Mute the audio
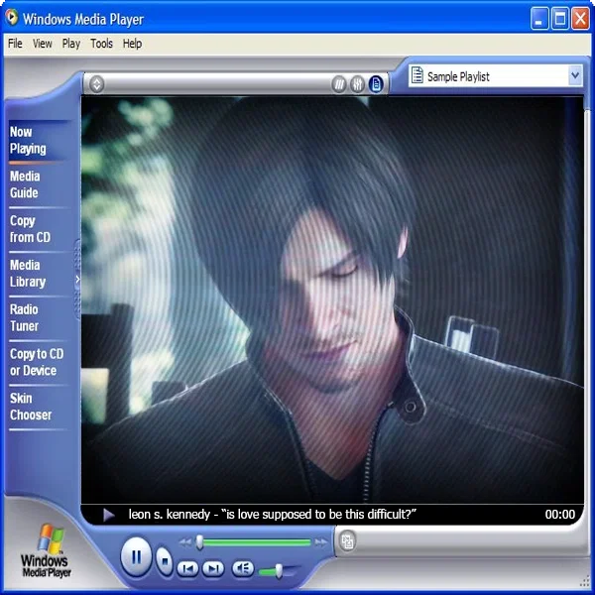Screen dimensions: 595x595 [x=243, y=568]
